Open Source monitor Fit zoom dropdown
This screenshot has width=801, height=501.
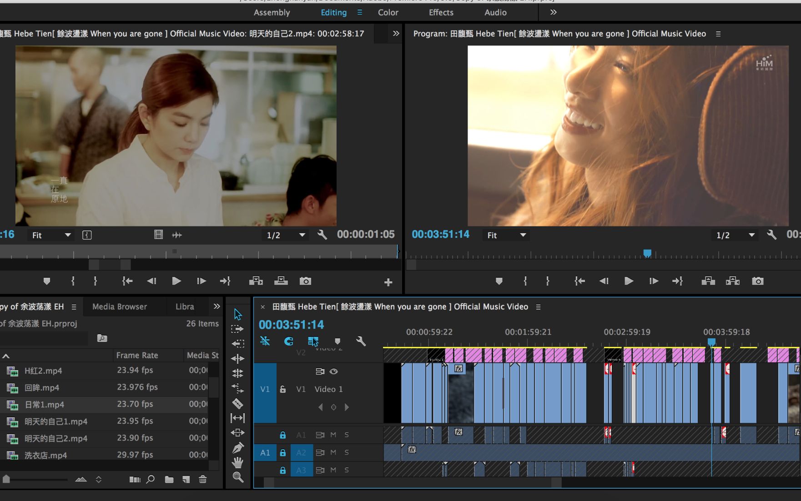(51, 235)
